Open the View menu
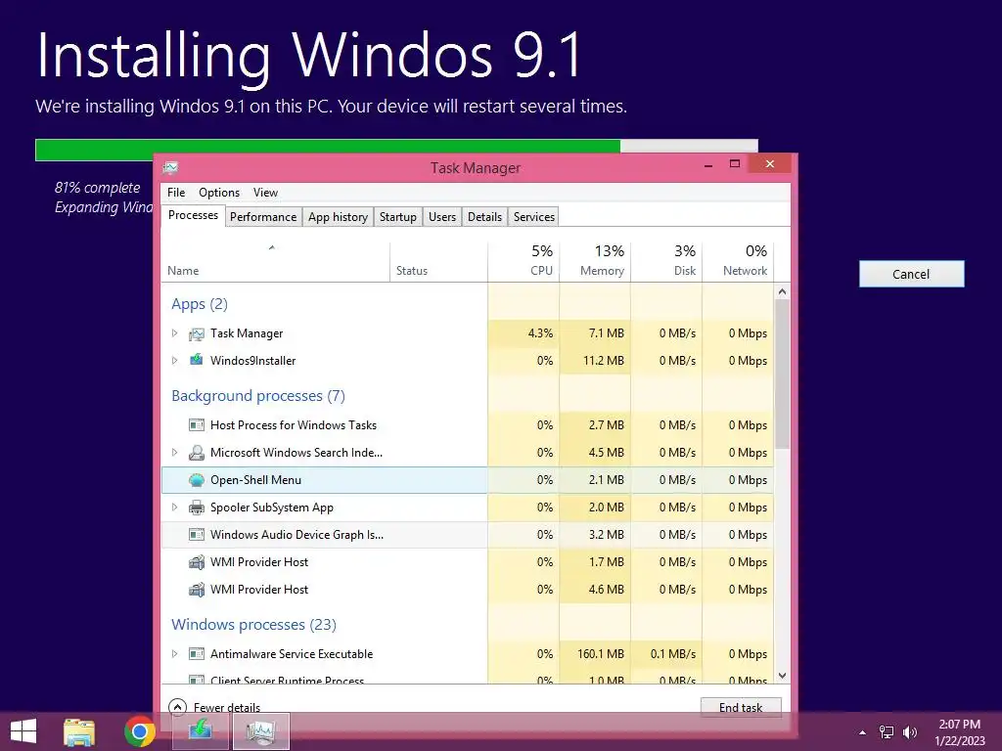Image resolution: width=1002 pixels, height=751 pixels. [265, 193]
